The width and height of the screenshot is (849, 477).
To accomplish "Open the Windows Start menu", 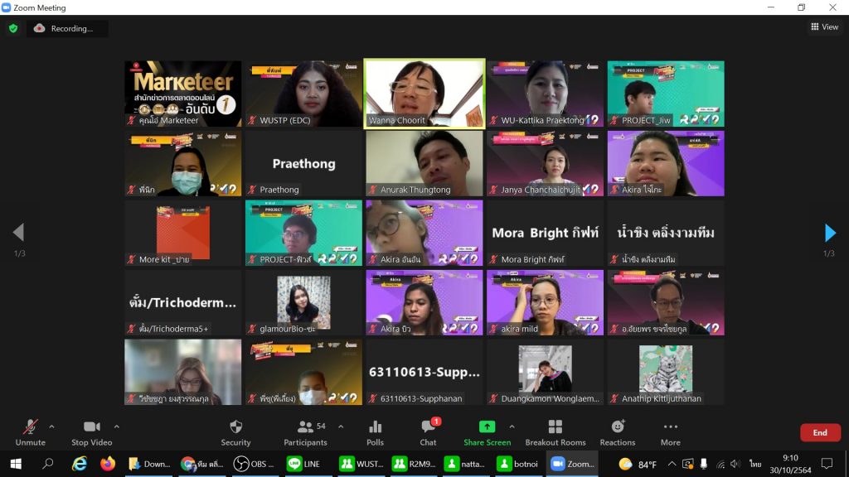I will click(17, 465).
